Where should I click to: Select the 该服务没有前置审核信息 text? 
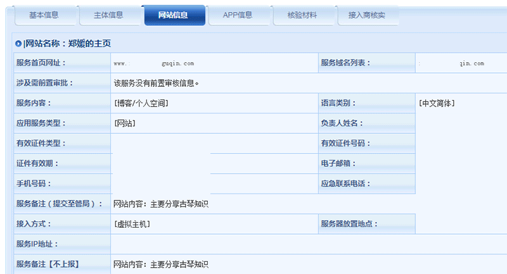[157, 83]
